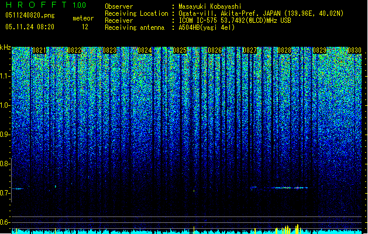
Task: Select the 0830 time marker
Action: pos(355,50)
